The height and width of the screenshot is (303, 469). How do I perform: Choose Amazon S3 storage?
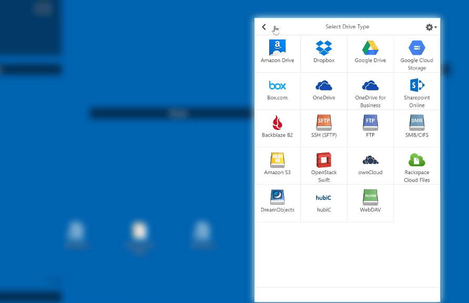(277, 160)
